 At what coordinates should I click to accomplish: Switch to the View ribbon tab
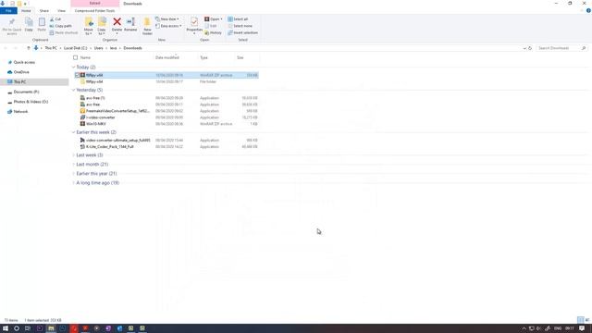tap(61, 11)
